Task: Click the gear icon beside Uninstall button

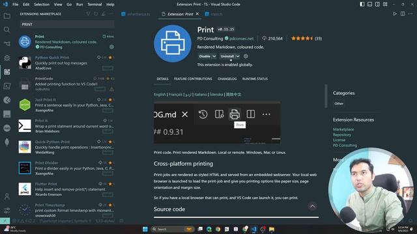Action: (x=246, y=57)
